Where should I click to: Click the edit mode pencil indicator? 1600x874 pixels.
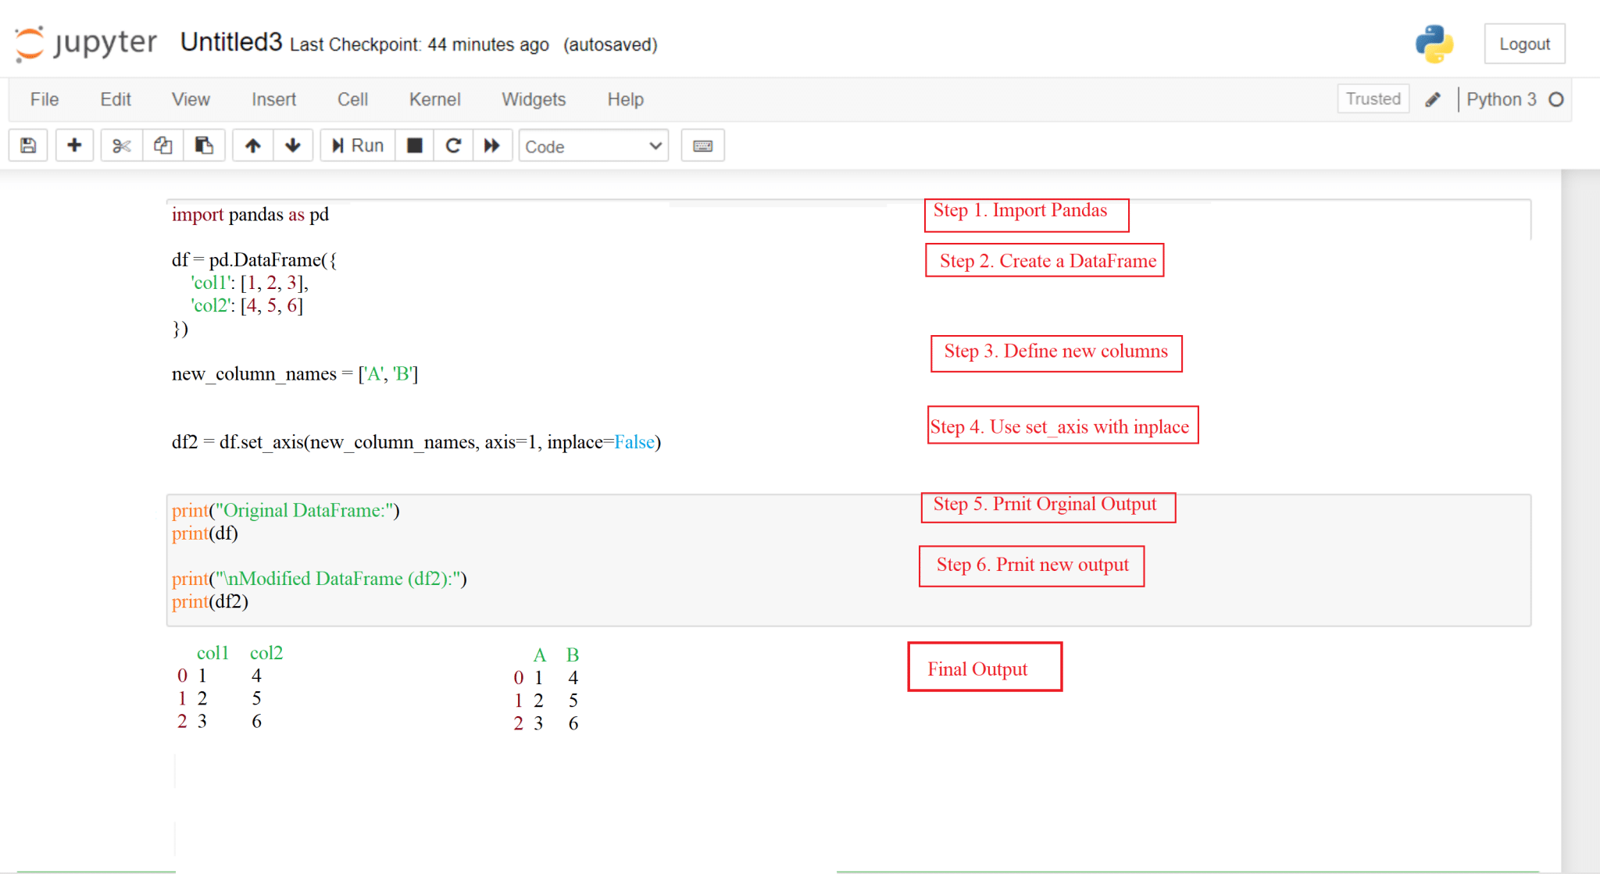(1433, 99)
